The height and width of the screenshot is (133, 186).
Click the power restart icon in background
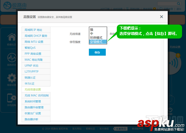click(x=170, y=109)
